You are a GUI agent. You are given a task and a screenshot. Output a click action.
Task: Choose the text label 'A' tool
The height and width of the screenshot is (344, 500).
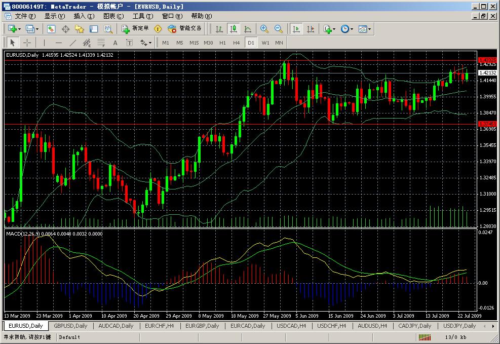point(115,43)
